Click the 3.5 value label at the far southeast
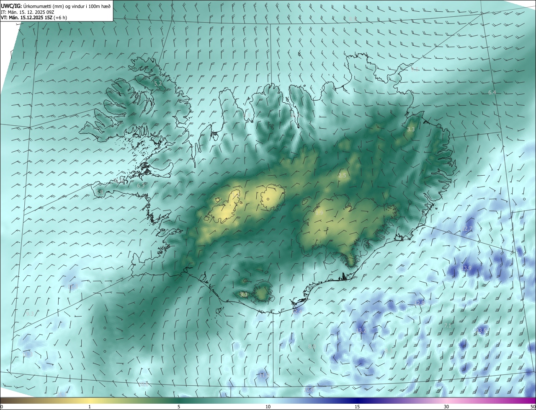The height and width of the screenshot is (410, 536). [482, 331]
